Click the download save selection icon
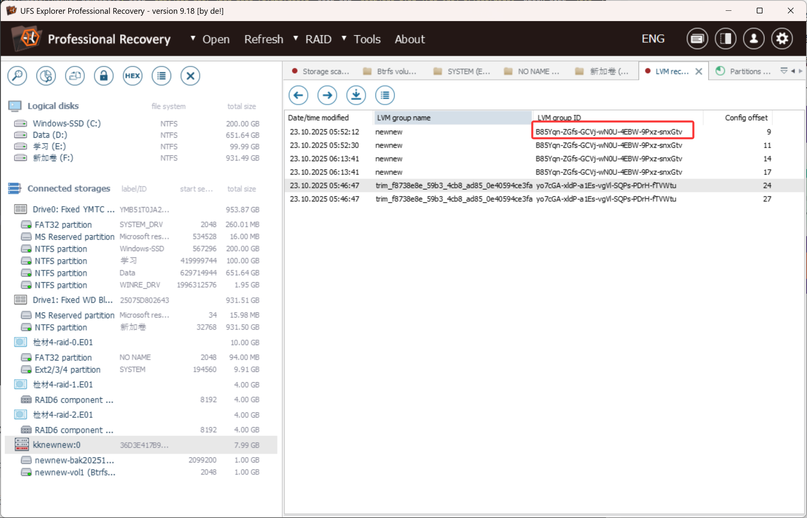This screenshot has width=807, height=518. [x=356, y=95]
